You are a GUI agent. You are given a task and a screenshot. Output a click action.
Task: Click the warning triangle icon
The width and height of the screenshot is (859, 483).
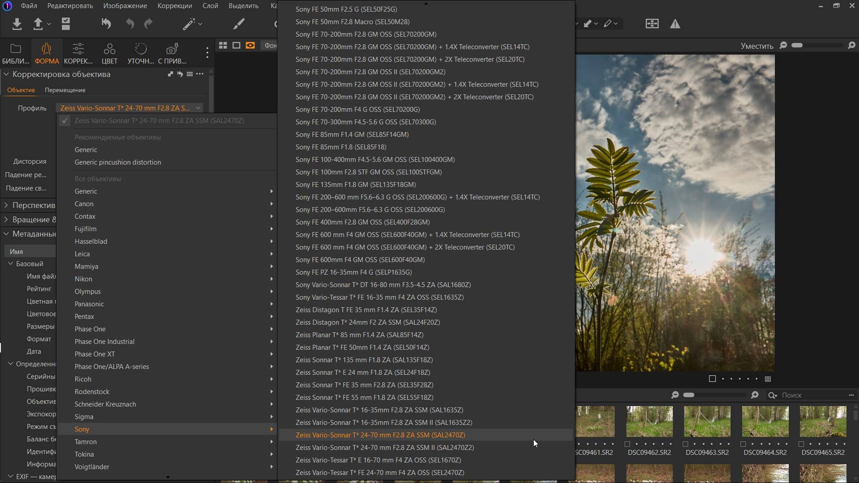[675, 24]
